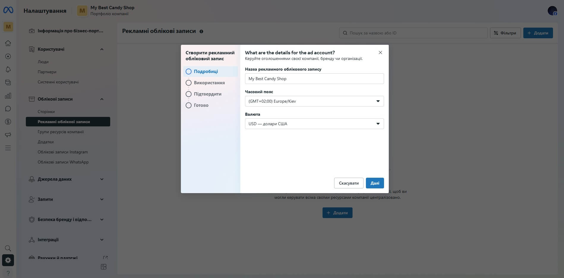
Task: Open Облікові записи Instagram menu item
Action: (63, 152)
